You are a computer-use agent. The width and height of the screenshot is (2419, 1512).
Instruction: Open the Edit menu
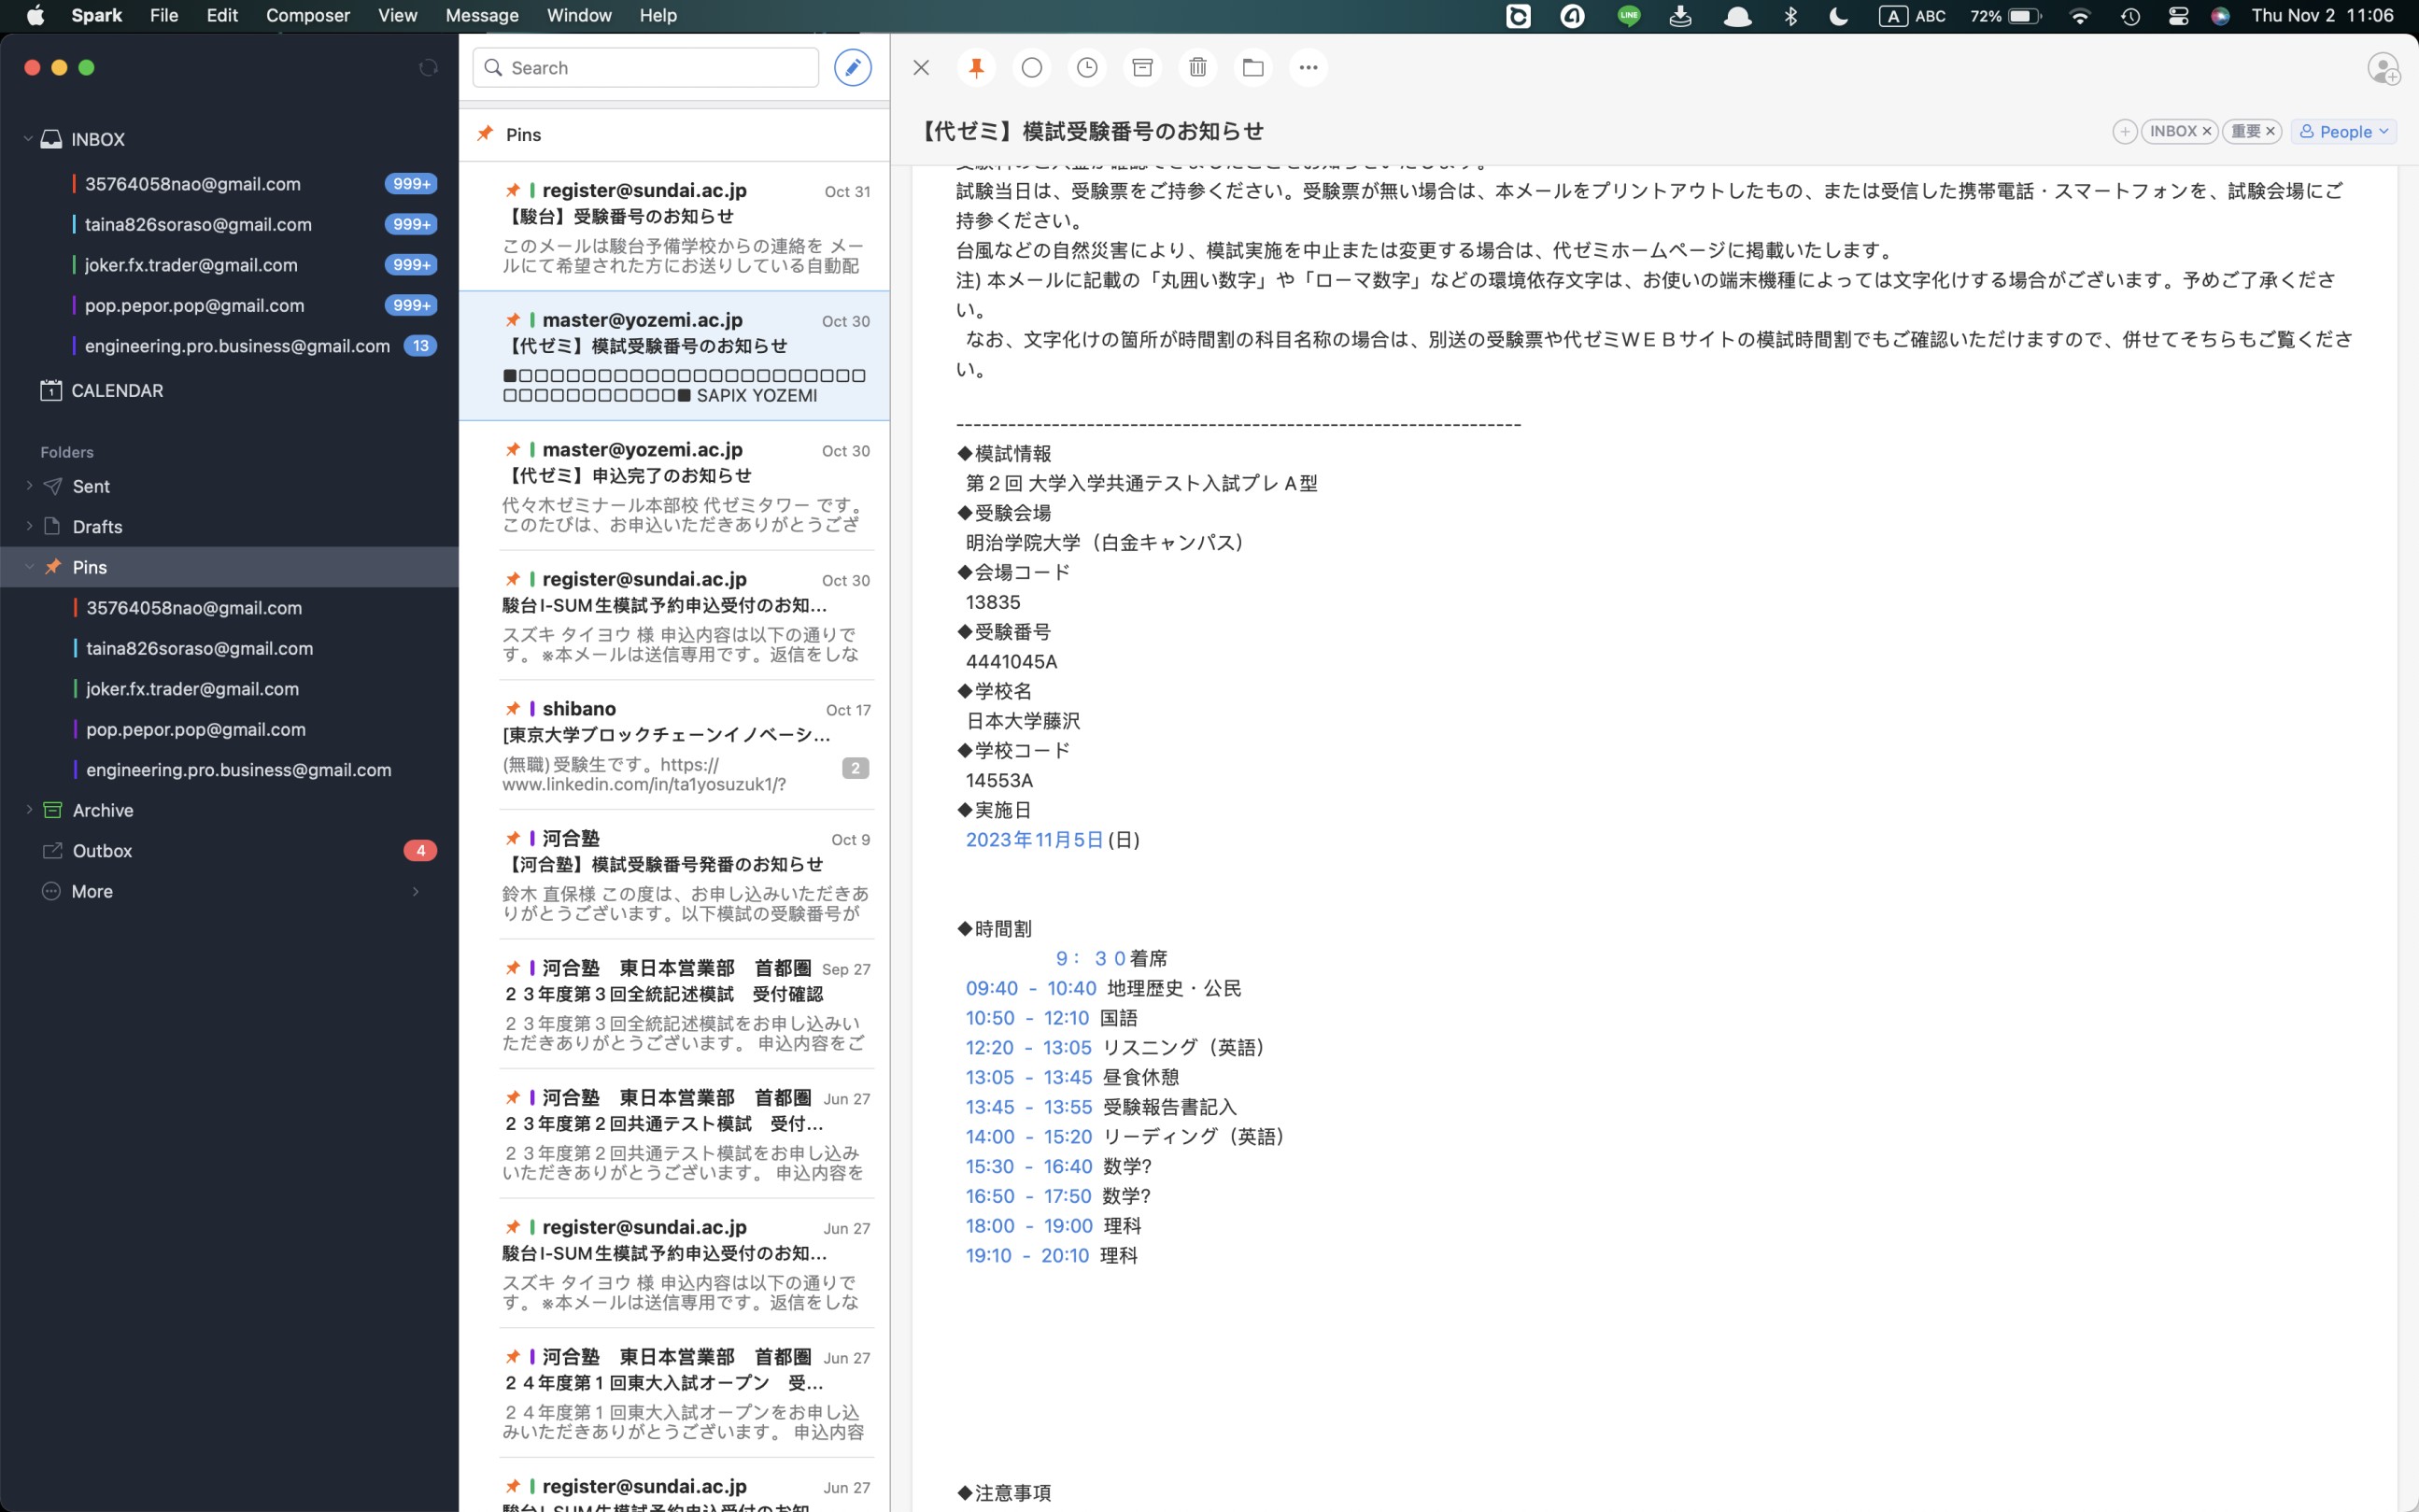pos(222,15)
